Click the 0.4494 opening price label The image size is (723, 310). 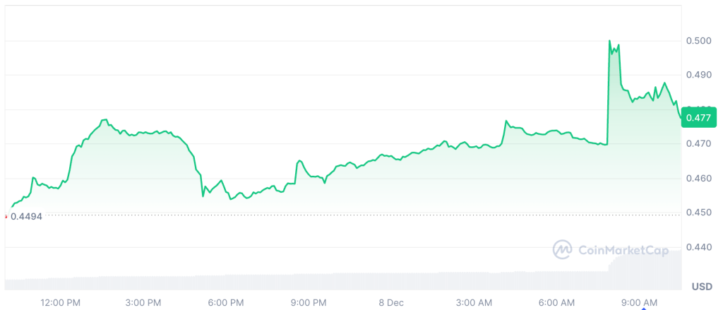point(26,217)
